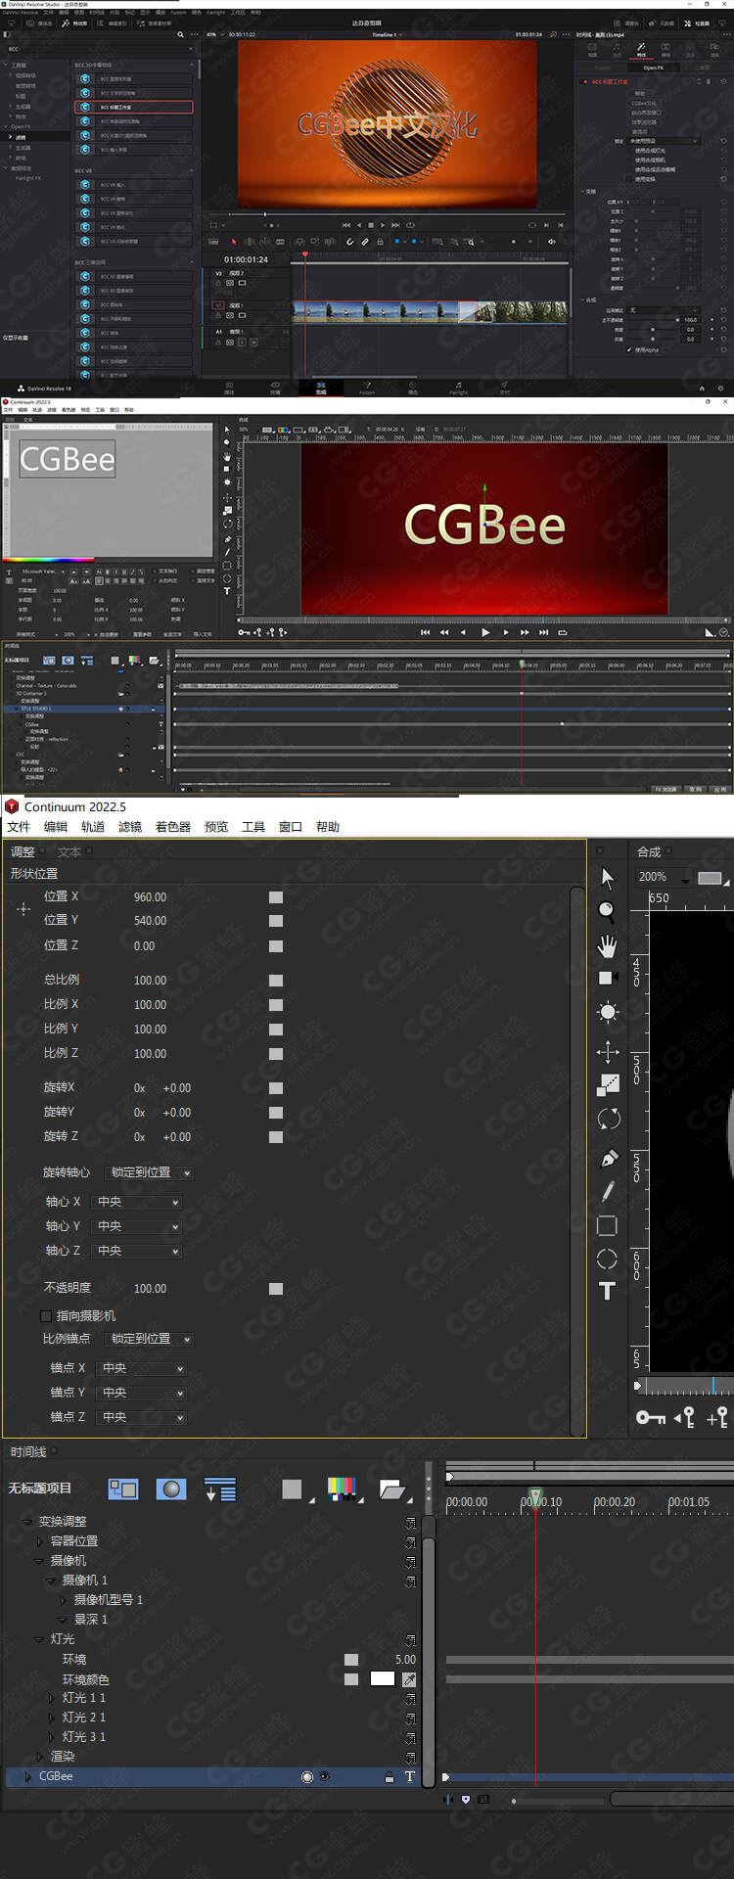
Task: Switch to 调整 tab
Action: (x=23, y=852)
